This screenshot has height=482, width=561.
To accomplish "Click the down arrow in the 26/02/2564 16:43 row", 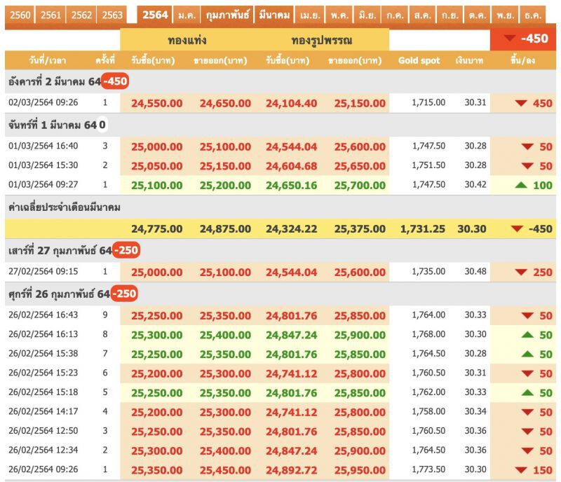I will point(527,315).
